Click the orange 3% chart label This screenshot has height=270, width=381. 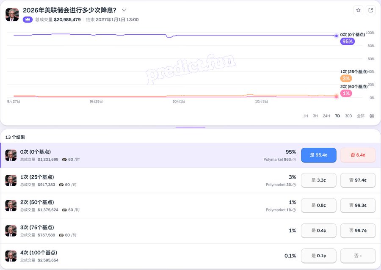(346, 78)
